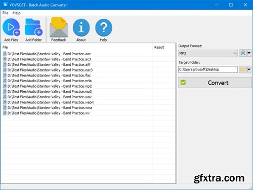
Task: Open the Output Format MP3 dropdown
Action: (208, 53)
